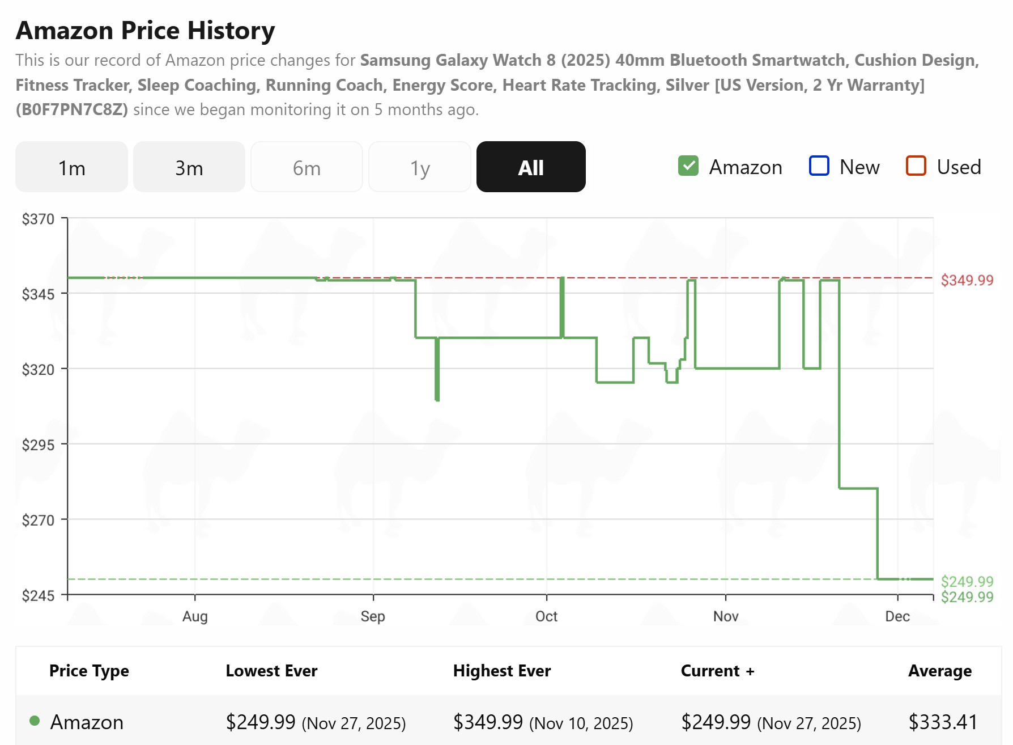The height and width of the screenshot is (745, 1013).
Task: Enable the New price checkbox
Action: click(819, 166)
